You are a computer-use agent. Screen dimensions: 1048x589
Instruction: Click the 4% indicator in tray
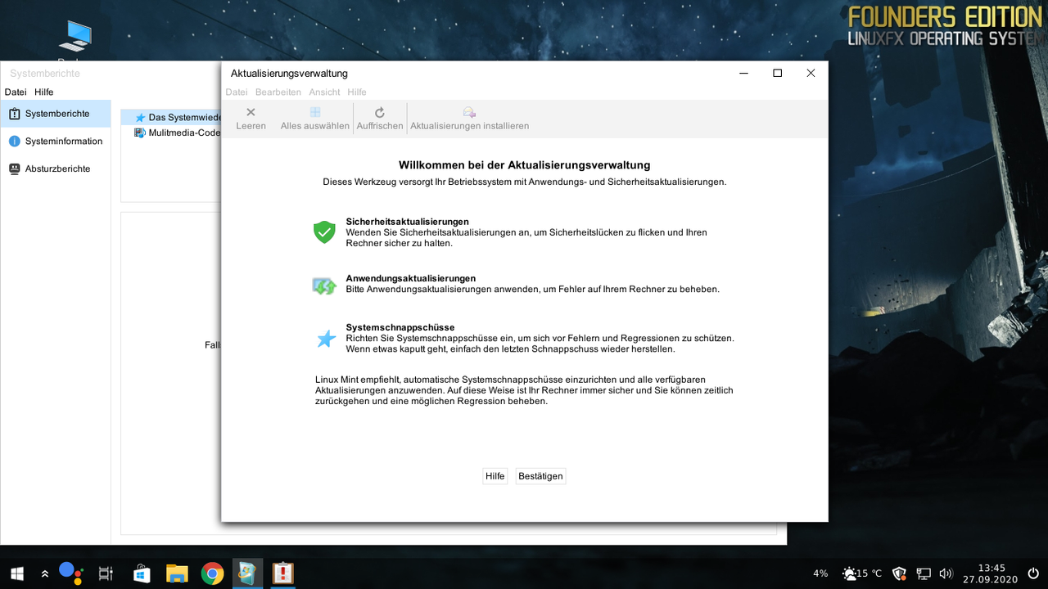[x=820, y=573]
